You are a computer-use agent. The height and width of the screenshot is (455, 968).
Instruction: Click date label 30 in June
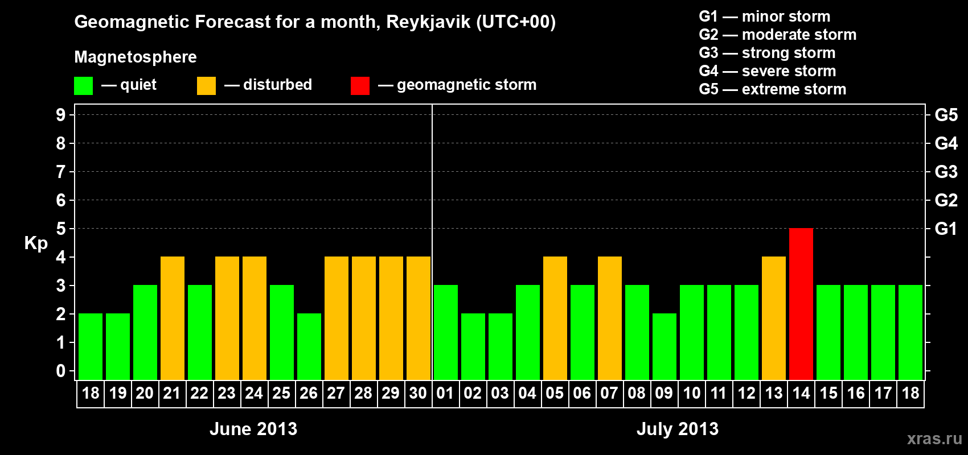419,394
